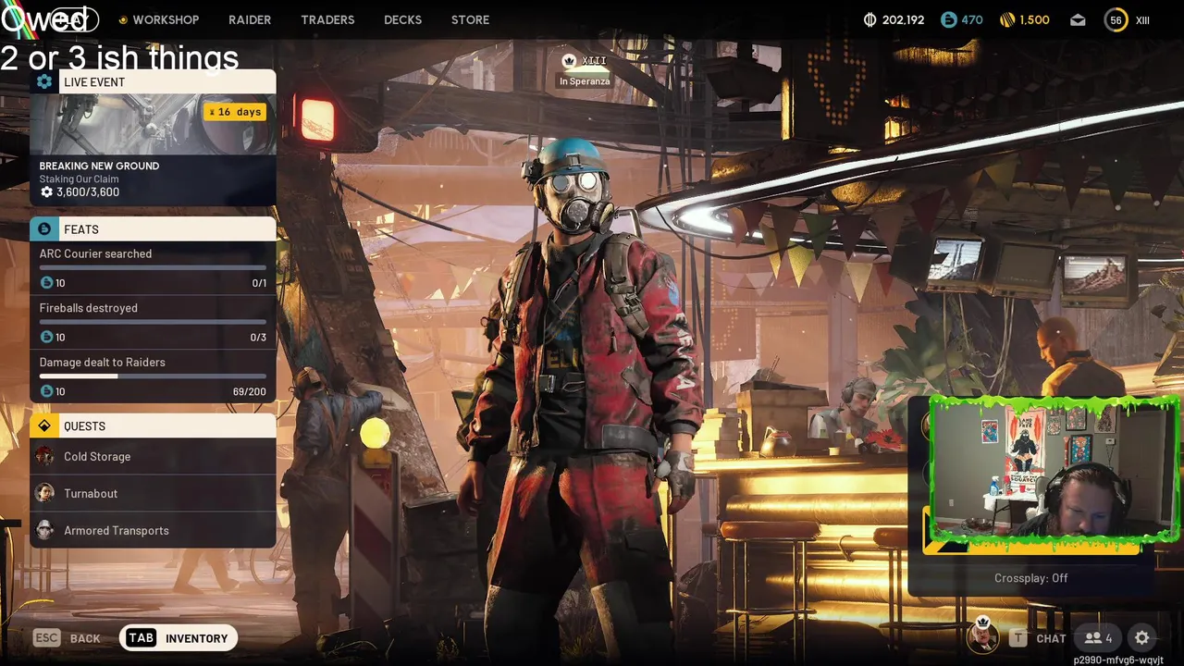1184x666 pixels.
Task: Open the Turnabout quest
Action: pos(153,493)
